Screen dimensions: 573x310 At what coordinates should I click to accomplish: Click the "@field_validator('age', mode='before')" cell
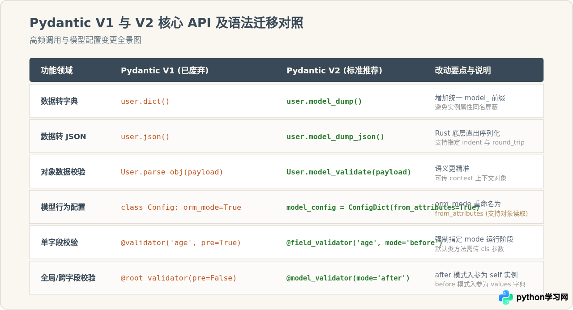point(364,242)
